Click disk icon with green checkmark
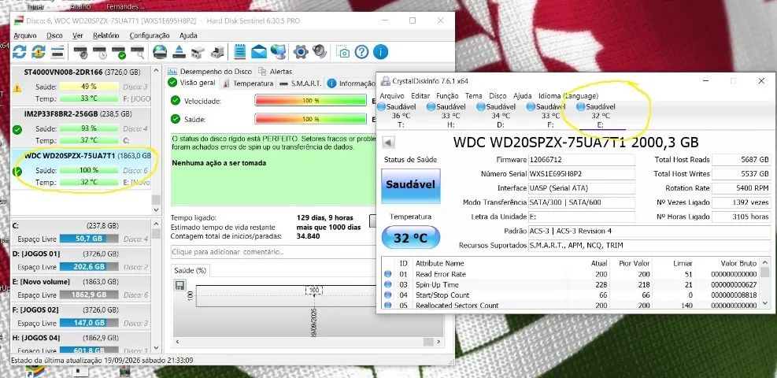Screen dimensions: 777x378 (120, 51)
